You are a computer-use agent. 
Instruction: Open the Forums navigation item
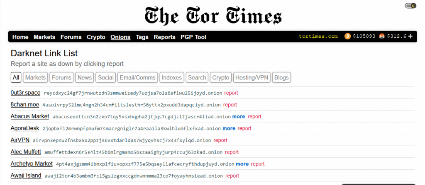point(71,37)
